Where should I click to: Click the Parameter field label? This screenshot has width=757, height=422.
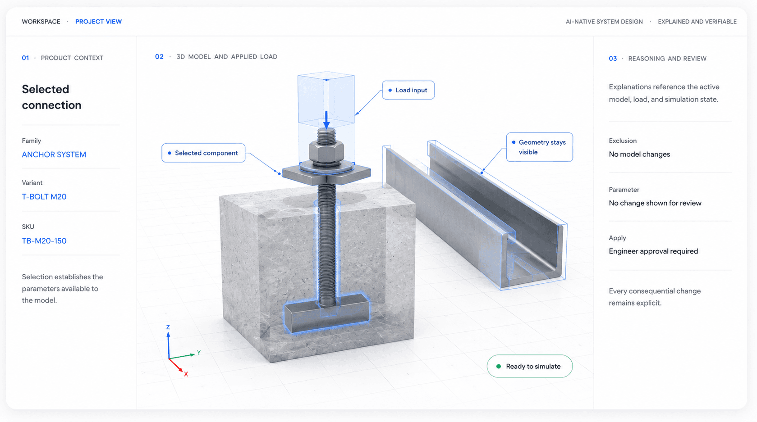coord(624,190)
